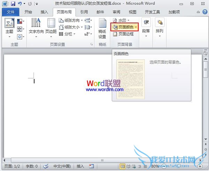This screenshot has width=209, height=171.
Task: Open Word Help question mark icon
Action: (205, 12)
